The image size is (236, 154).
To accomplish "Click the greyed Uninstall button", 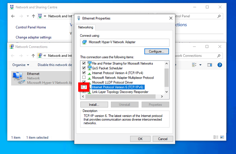I will [124, 105].
